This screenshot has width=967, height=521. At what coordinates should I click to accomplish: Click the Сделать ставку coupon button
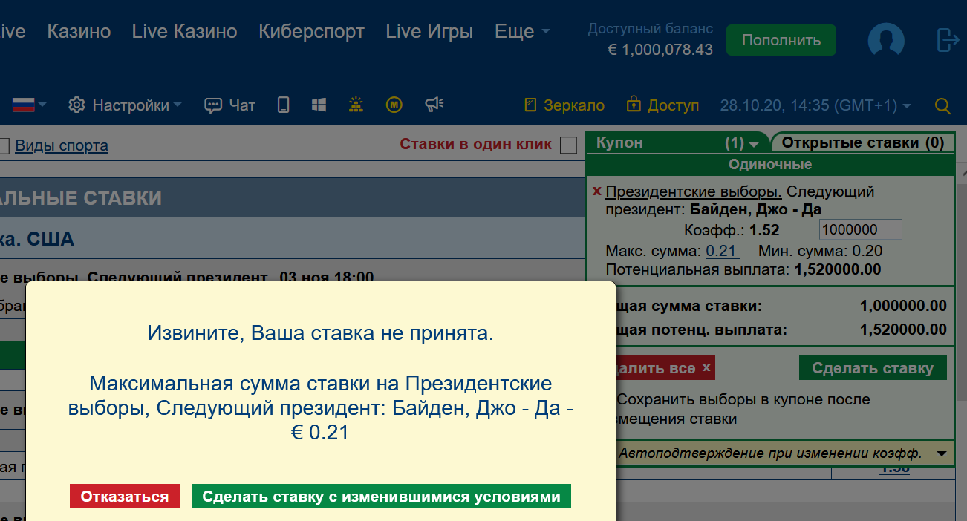click(x=873, y=368)
